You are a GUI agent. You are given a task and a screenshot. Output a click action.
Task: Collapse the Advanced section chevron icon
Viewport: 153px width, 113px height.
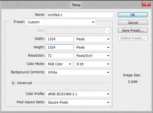[13, 83]
